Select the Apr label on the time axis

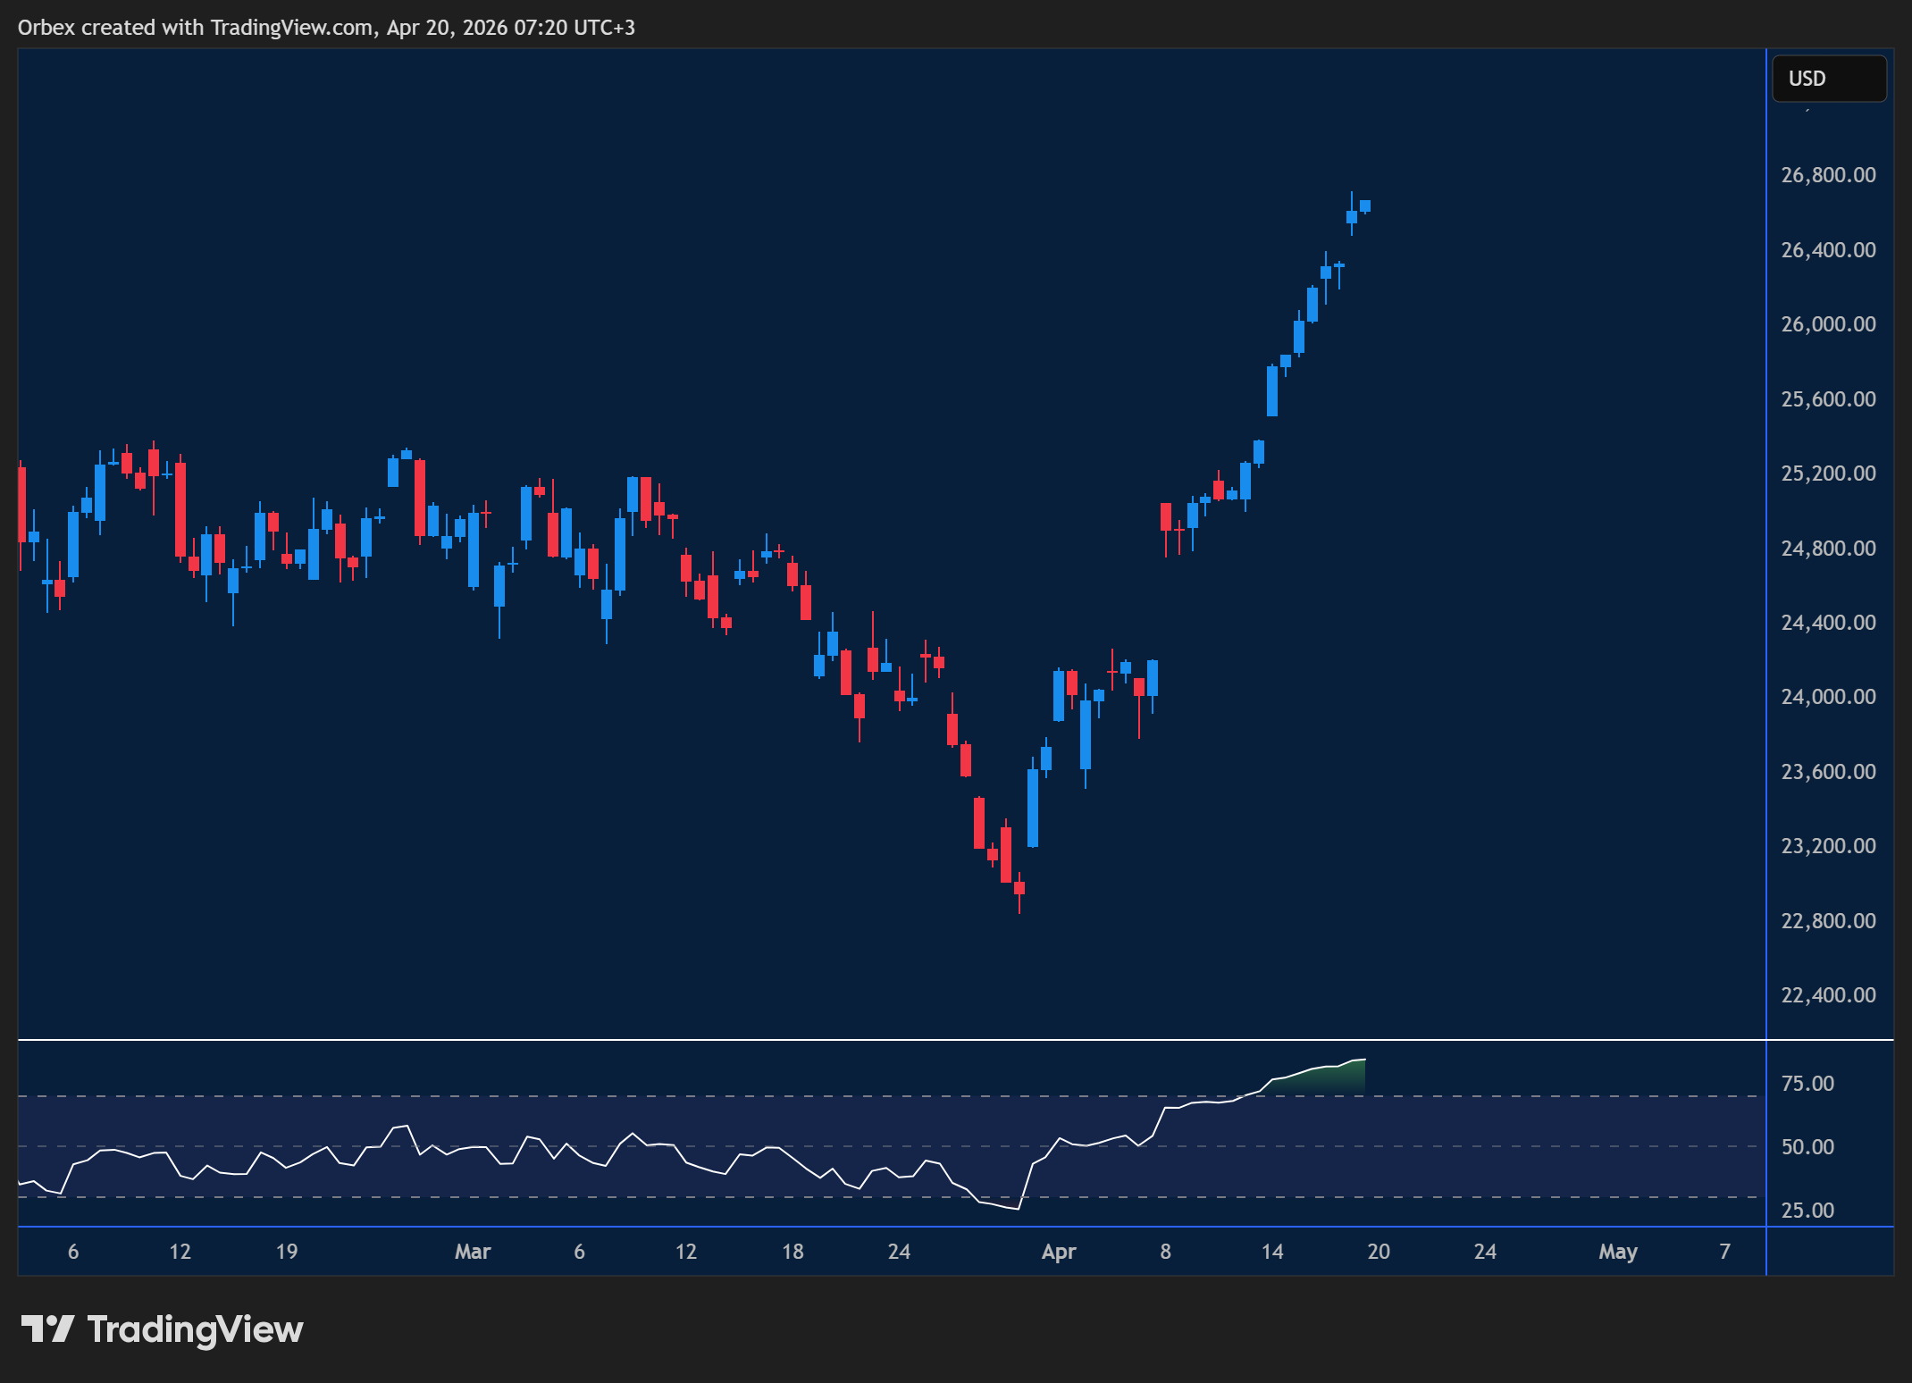pyautogui.click(x=1060, y=1251)
